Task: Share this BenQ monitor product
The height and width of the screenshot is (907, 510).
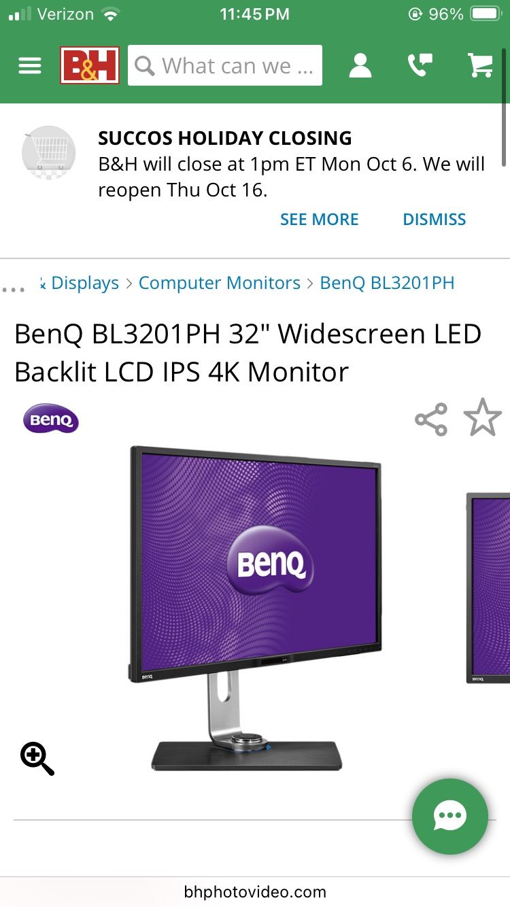Action: 431,420
